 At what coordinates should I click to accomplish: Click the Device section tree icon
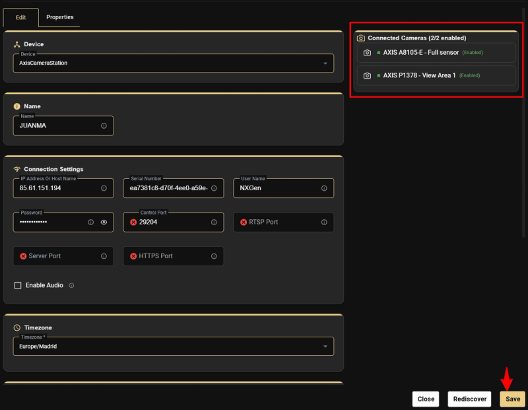[17, 44]
